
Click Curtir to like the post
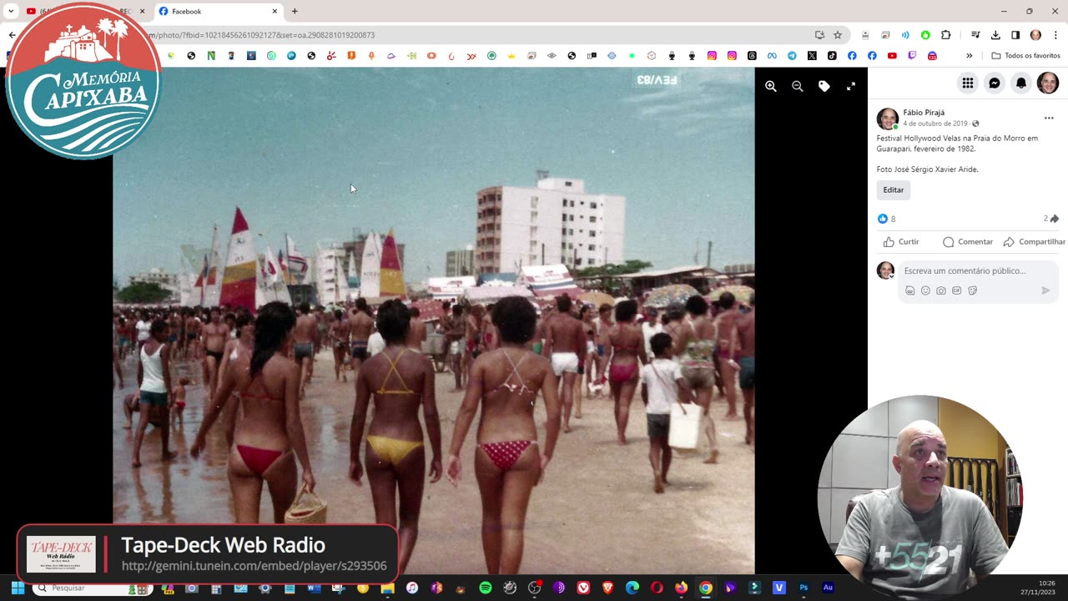coord(901,242)
